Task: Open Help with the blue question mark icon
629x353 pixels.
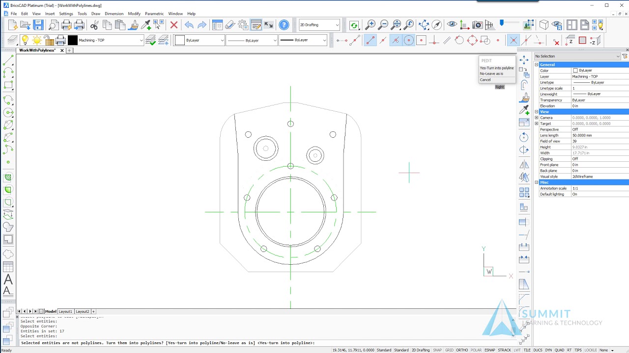Action: click(284, 25)
